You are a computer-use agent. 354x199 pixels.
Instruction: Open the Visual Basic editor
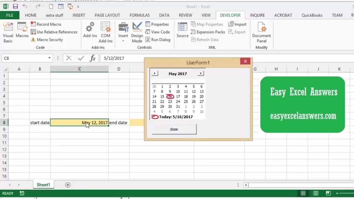tap(8, 33)
